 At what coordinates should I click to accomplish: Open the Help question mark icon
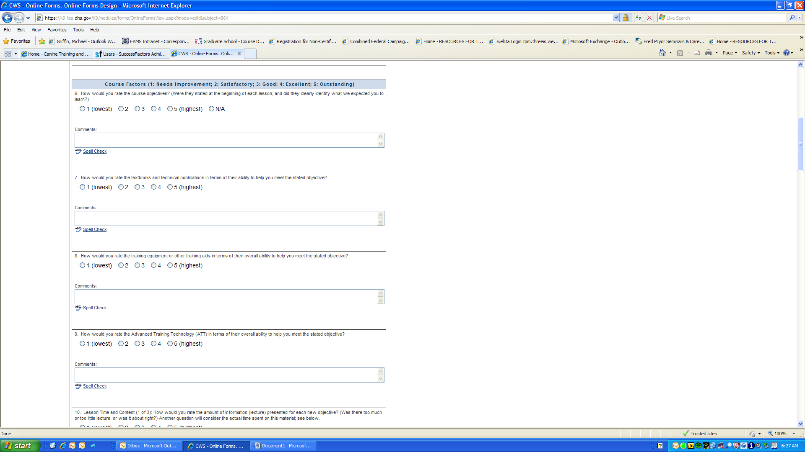pos(787,53)
